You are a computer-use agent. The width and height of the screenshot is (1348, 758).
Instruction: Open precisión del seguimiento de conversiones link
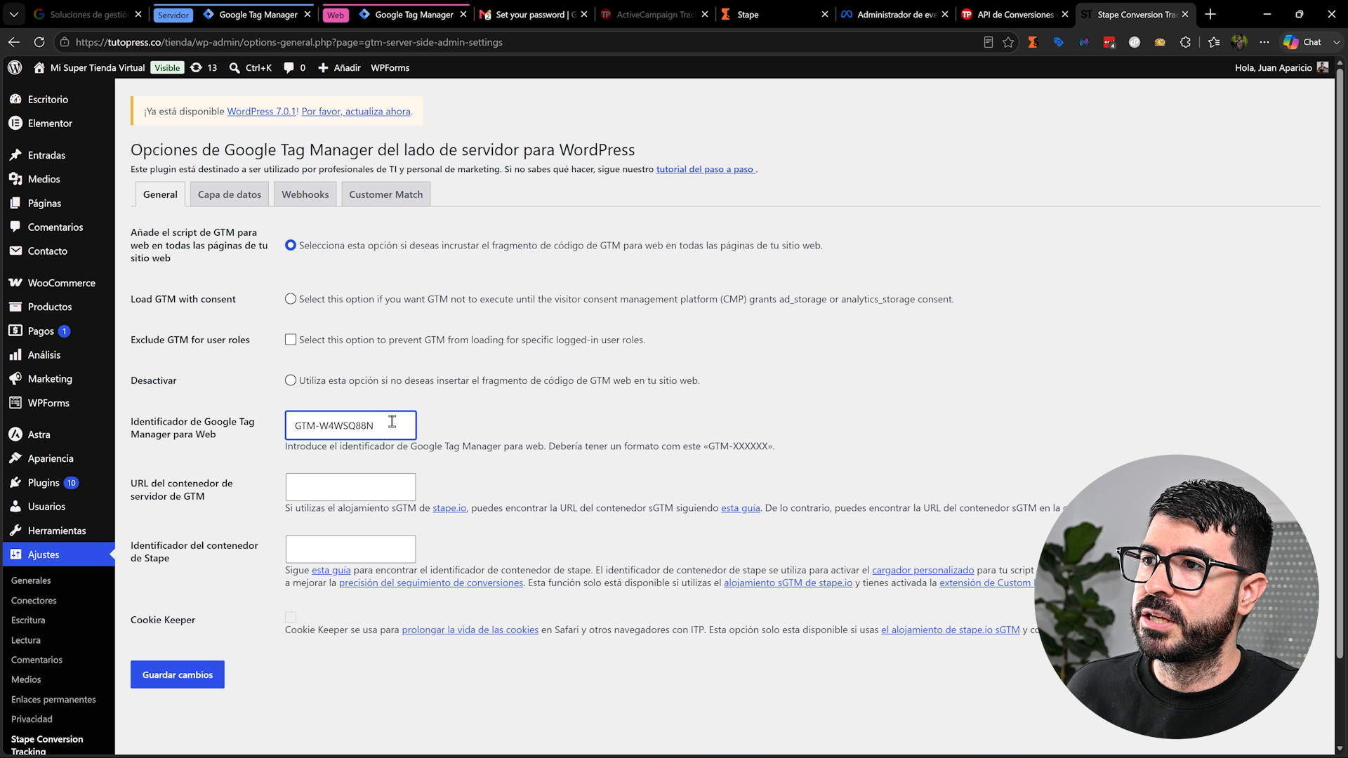click(x=431, y=583)
